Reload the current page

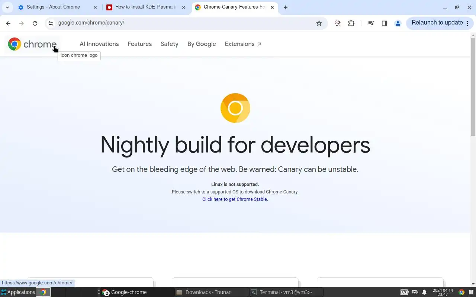click(x=35, y=23)
